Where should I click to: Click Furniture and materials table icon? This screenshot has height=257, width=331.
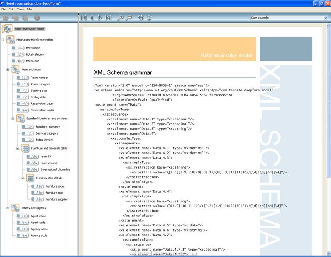(x=25, y=148)
